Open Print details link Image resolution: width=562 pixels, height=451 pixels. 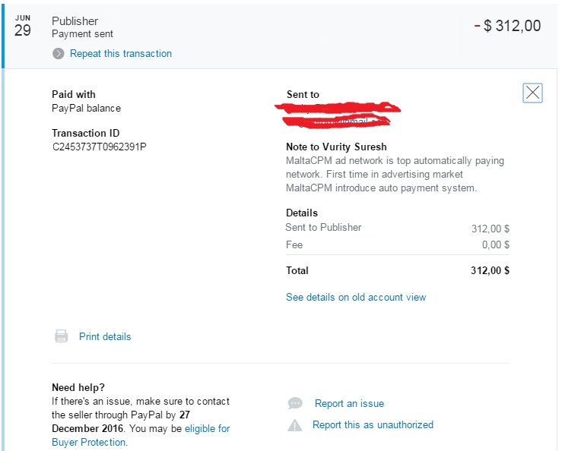coord(105,336)
